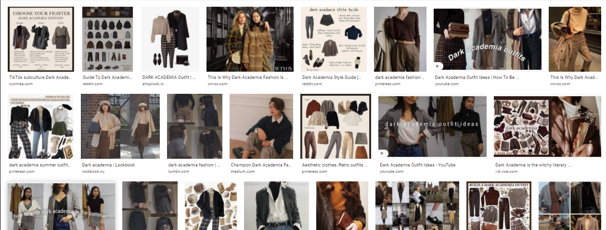Open the 'TOPS' and 'BOTTOMS' clothing grid image

coord(336,126)
